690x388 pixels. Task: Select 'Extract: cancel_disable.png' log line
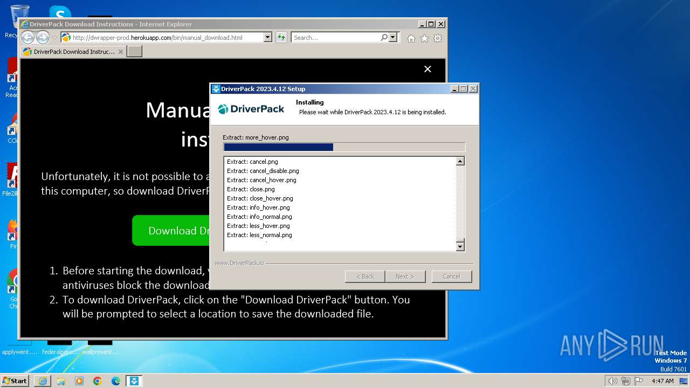[x=263, y=171]
